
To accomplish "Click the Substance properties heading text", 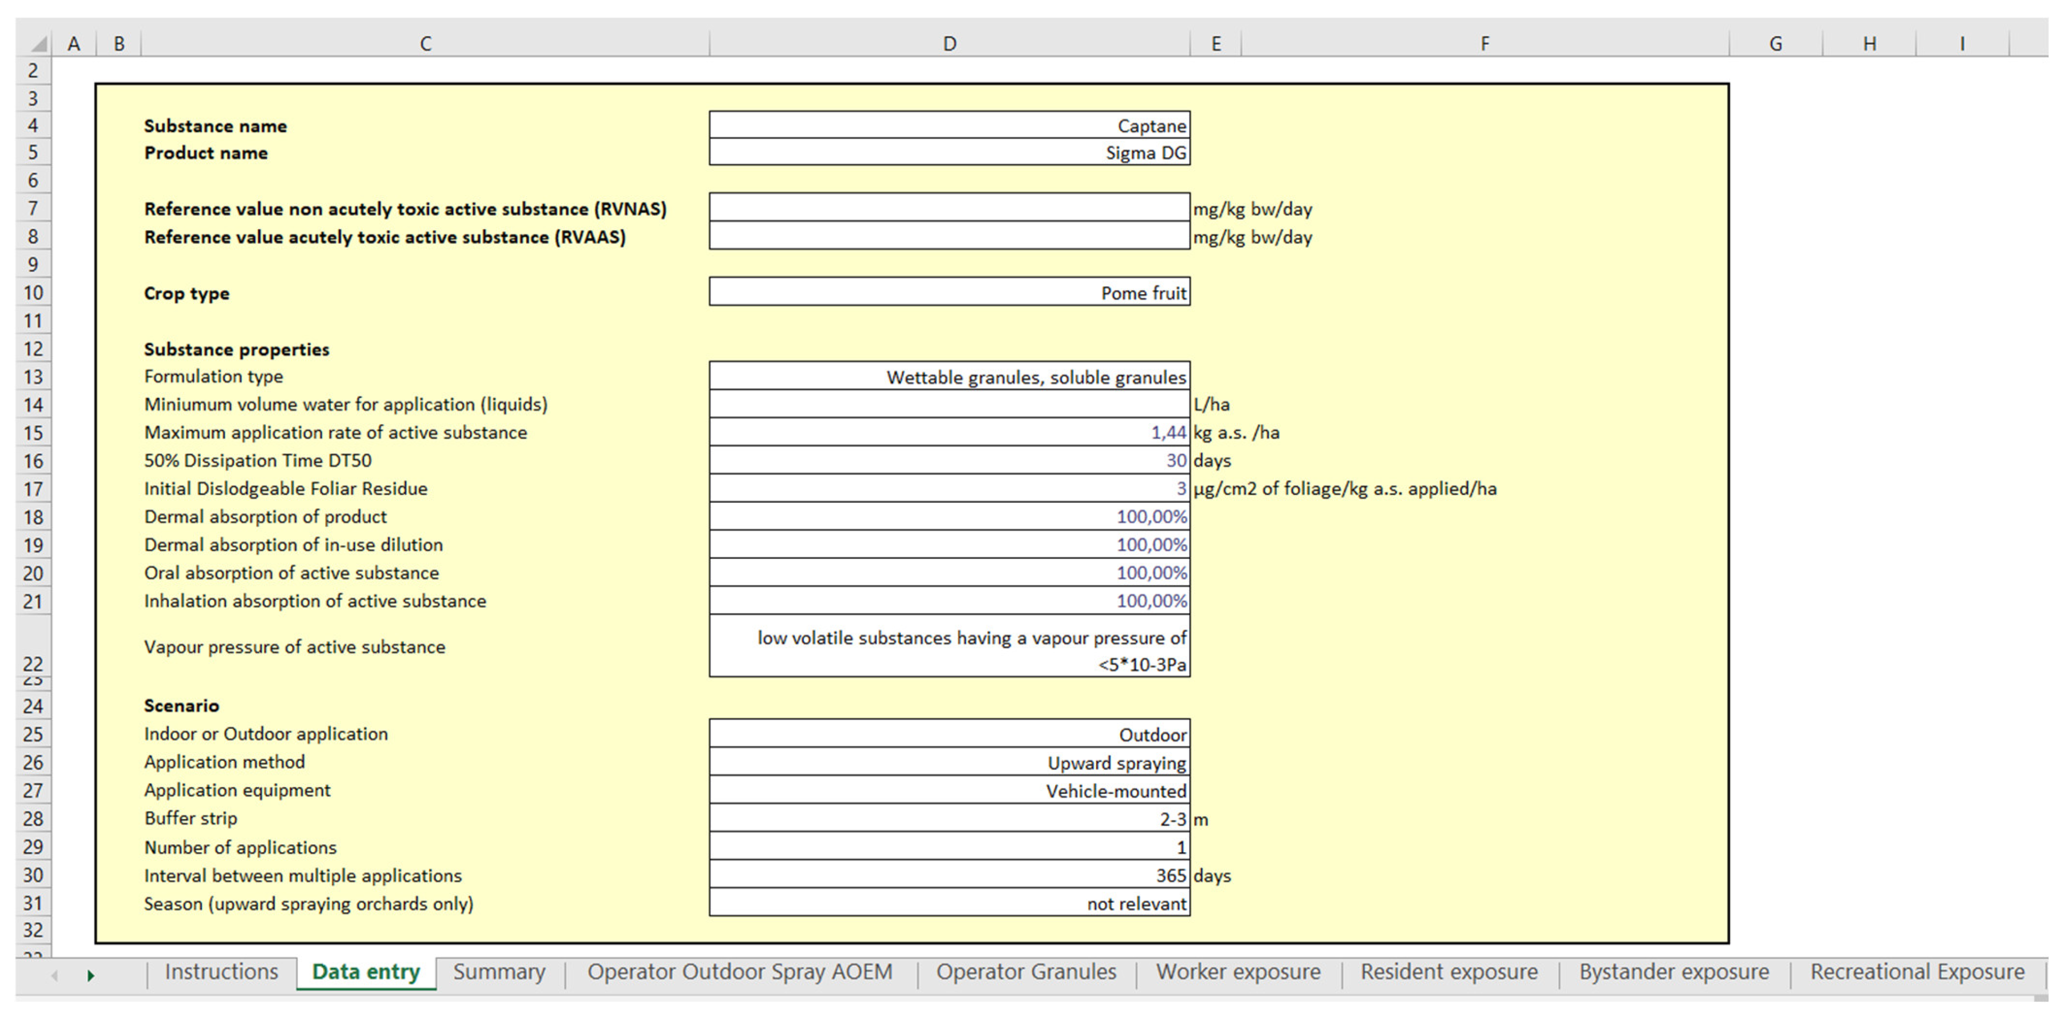I will coord(236,349).
